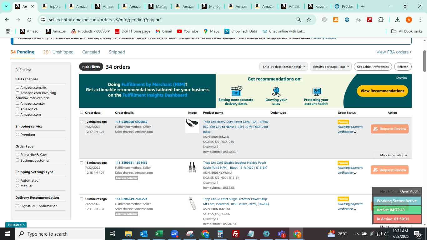Click the Growing your sales icon
The image size is (427, 240).
276,92
